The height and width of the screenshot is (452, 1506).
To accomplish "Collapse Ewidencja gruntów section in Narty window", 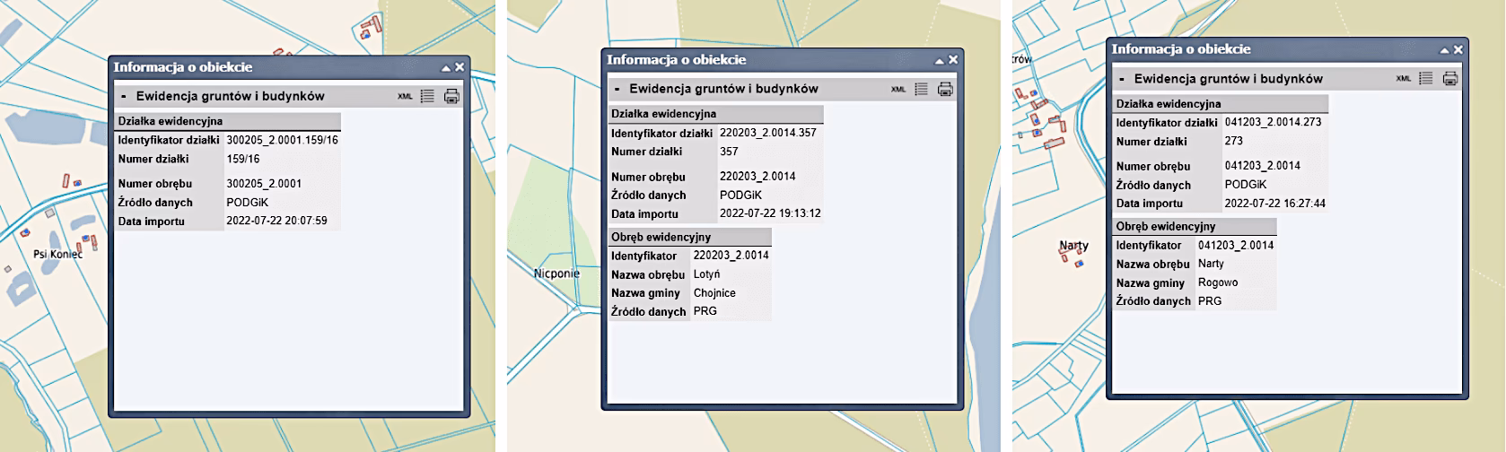I will click(x=1122, y=79).
